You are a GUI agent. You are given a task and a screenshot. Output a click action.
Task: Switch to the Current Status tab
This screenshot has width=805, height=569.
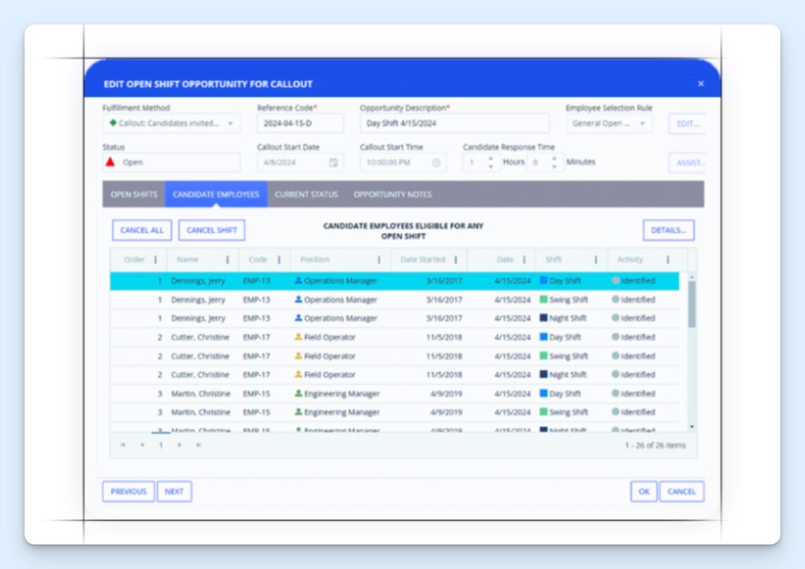pyautogui.click(x=306, y=194)
